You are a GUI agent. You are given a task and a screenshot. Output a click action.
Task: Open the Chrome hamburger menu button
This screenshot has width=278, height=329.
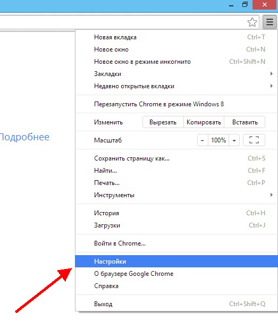tap(269, 22)
